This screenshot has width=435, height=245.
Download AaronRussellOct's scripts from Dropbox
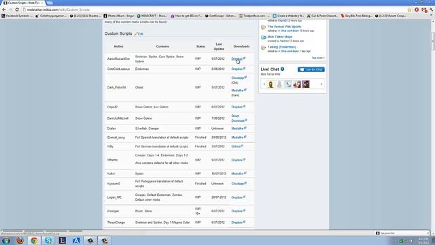pyautogui.click(x=238, y=59)
